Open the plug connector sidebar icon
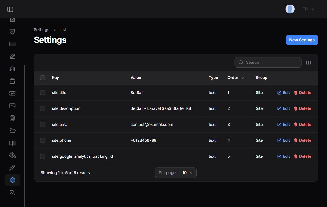Image resolution: width=327 pixels, height=207 pixels. [12, 168]
